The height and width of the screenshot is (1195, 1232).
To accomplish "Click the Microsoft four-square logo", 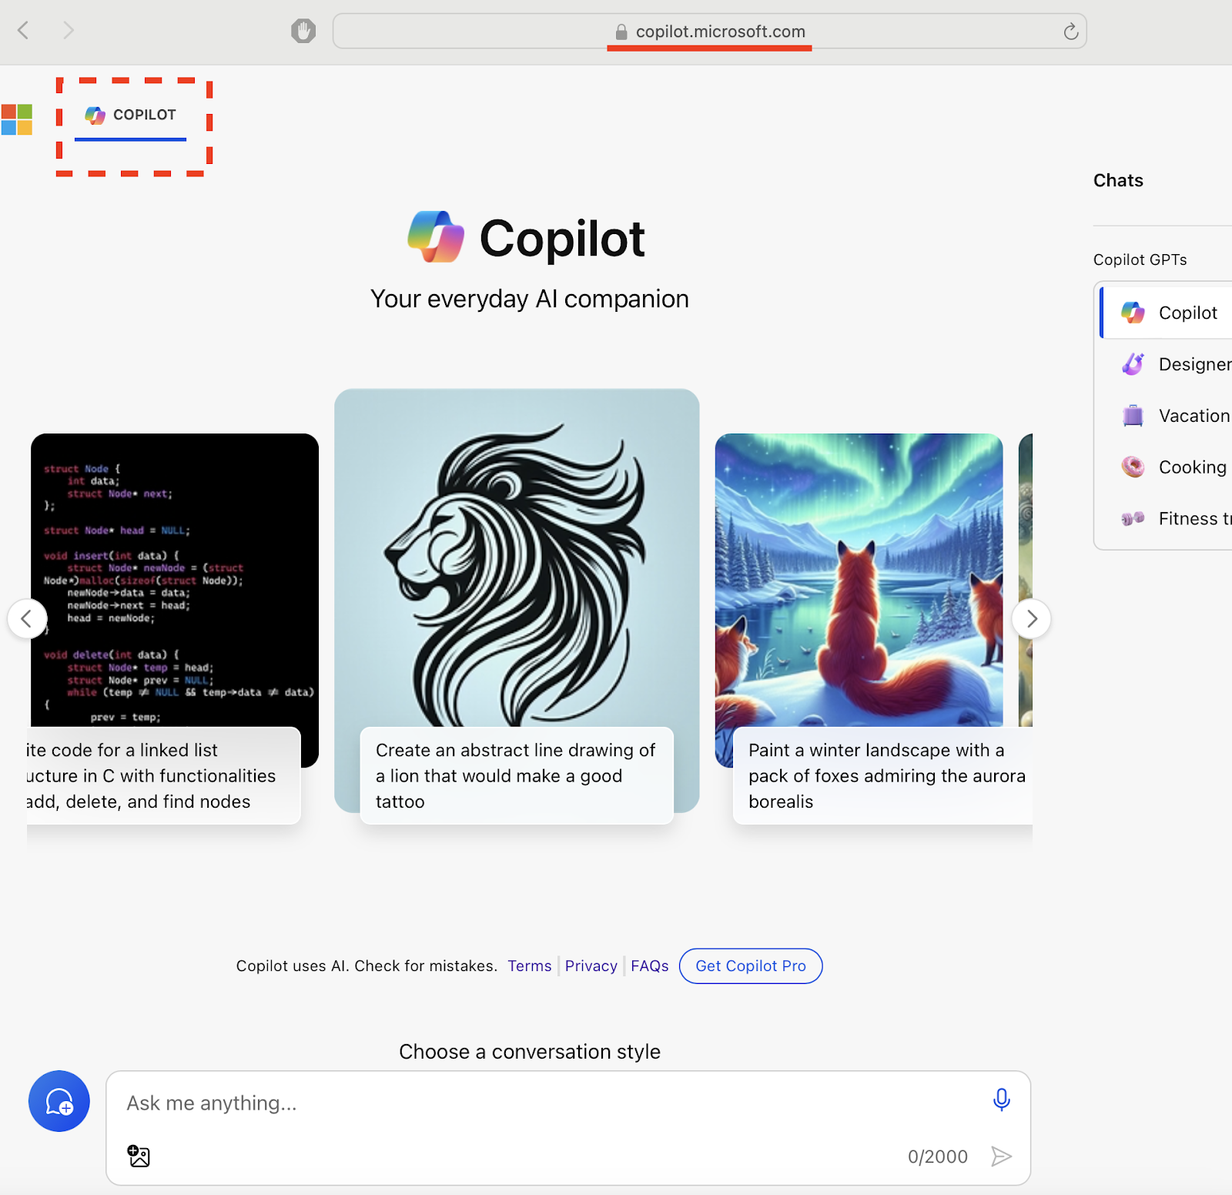I will click(16, 119).
